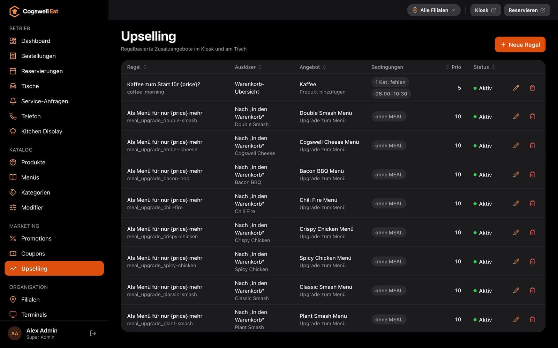
Task: Click the AA user avatar
Action: [x=15, y=333]
